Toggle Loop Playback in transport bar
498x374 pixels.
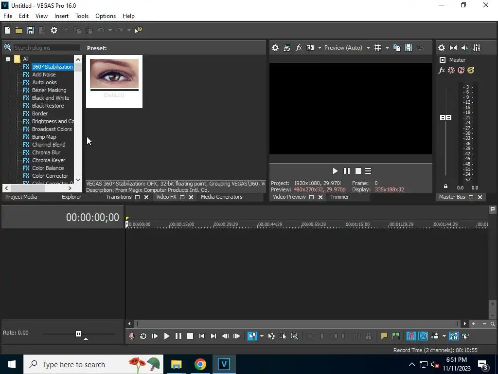(x=143, y=336)
